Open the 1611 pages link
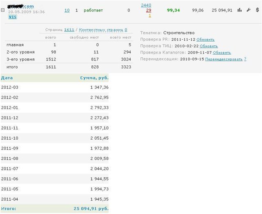This screenshot has width=262, height=214. pyautogui.click(x=69, y=30)
